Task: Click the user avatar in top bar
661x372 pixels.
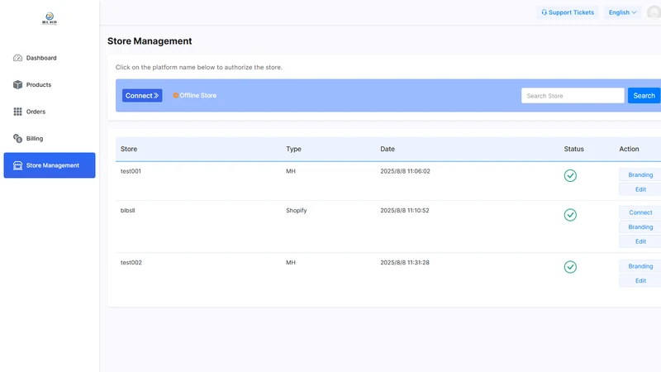Action: (654, 12)
